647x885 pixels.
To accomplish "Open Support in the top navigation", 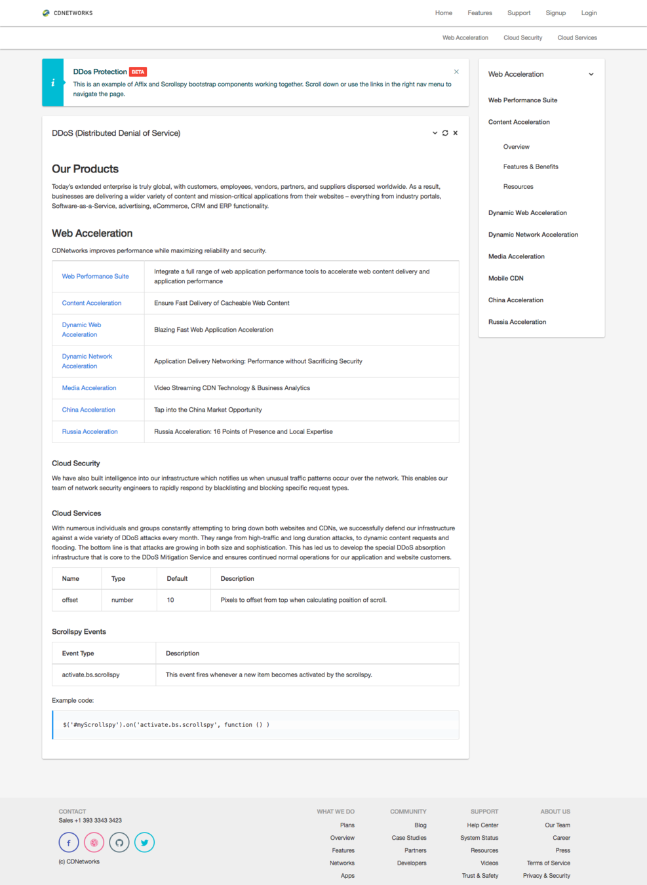I will [519, 13].
